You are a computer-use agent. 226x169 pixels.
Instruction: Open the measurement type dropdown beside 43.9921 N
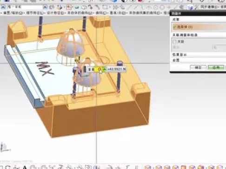105,69
